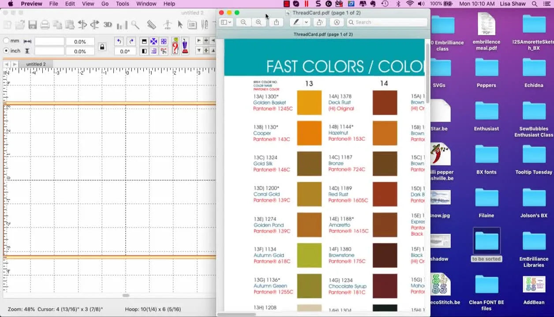The width and height of the screenshot is (554, 317).
Task: Open the Edit menu
Action: click(x=70, y=4)
